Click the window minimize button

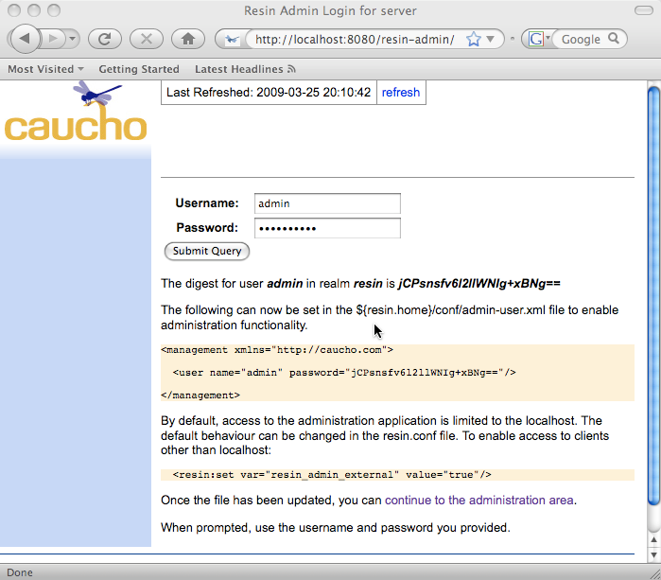coord(34,10)
